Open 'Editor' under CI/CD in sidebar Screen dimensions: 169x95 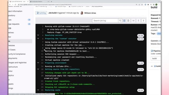pyautogui.click(x=10, y=37)
